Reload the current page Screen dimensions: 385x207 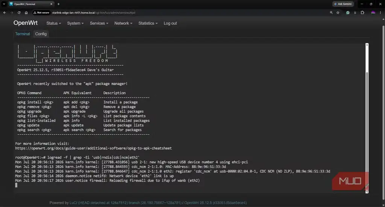click(19, 12)
